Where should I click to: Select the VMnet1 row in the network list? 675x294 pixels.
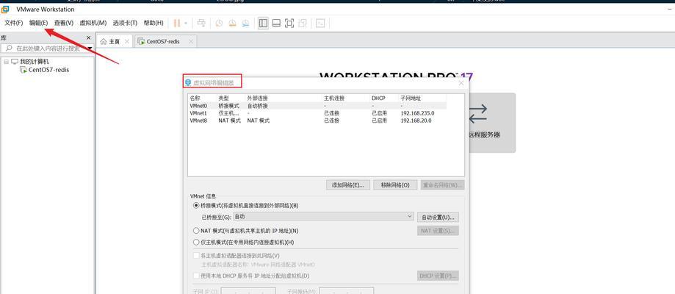click(317, 113)
